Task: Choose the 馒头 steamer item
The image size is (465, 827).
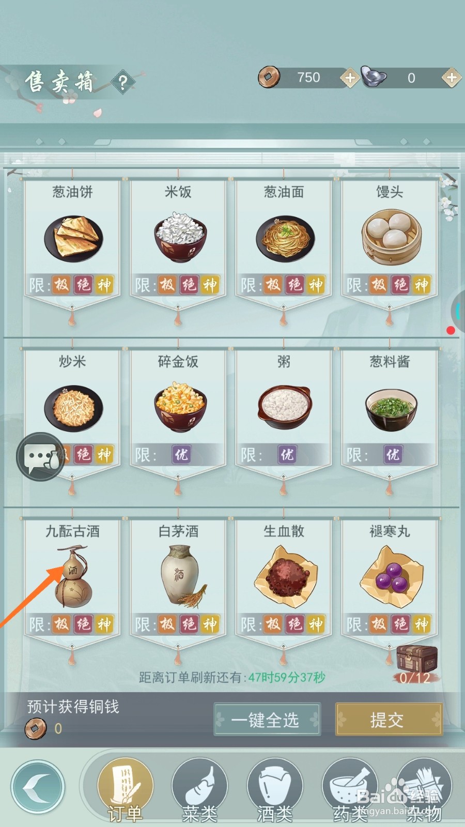Action: [x=390, y=238]
